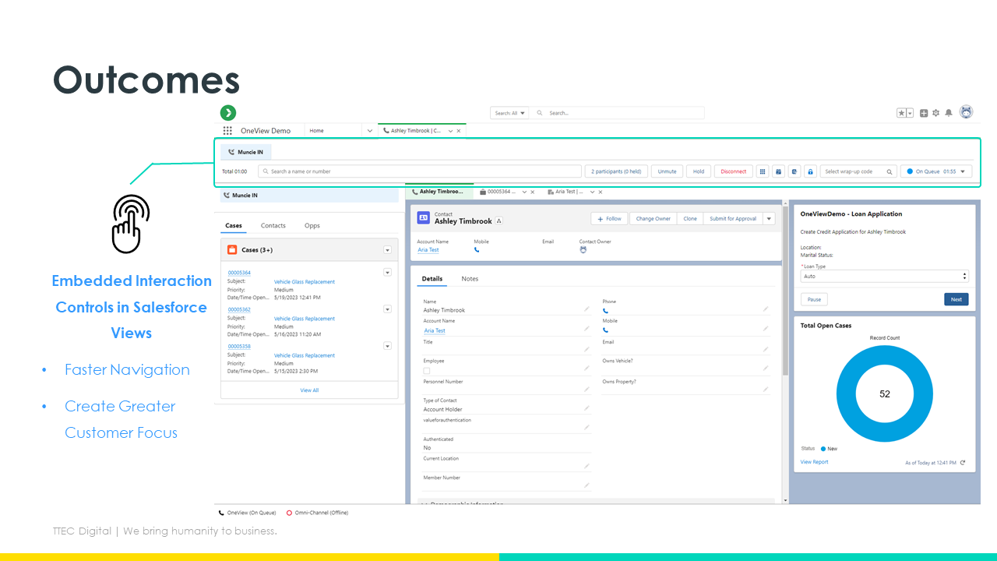Open the Omni-Channel (Offline) utility item
Screen dimensions: 997x561
click(317, 513)
